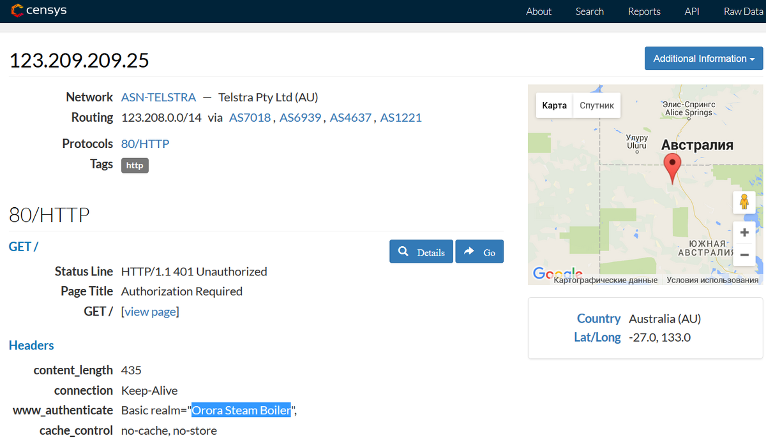
Task: Click the Details button with magnifier icon
Action: [421, 252]
